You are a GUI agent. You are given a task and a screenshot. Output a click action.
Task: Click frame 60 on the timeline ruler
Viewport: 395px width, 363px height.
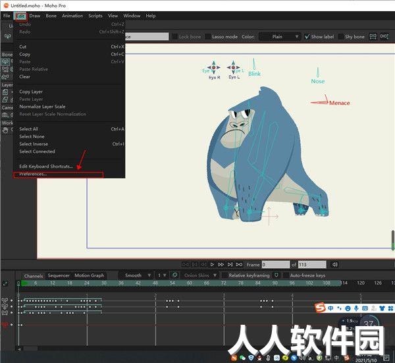point(190,283)
